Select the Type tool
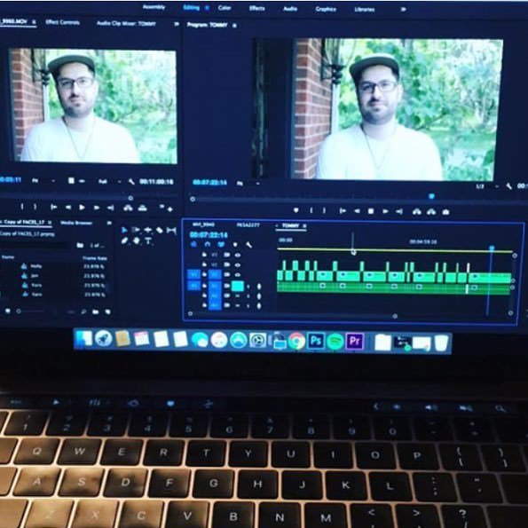Screen dimensions: 528x528 (x=148, y=241)
